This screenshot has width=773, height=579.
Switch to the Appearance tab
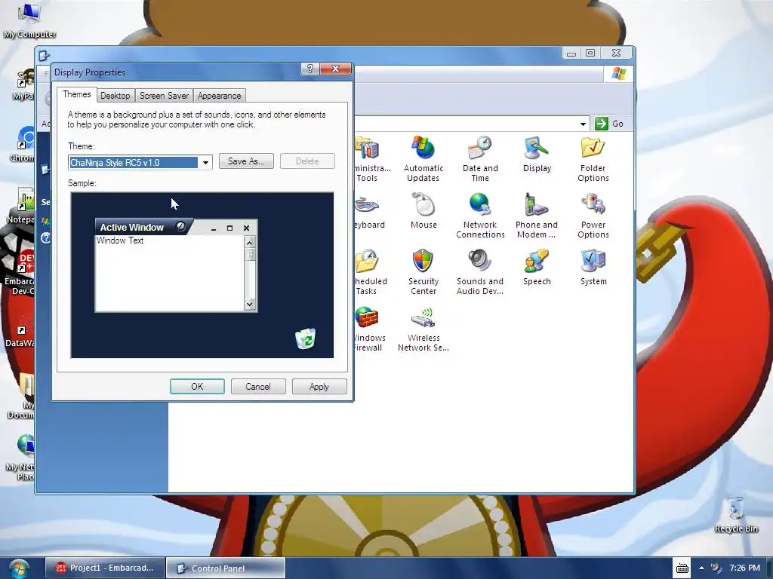pos(220,96)
